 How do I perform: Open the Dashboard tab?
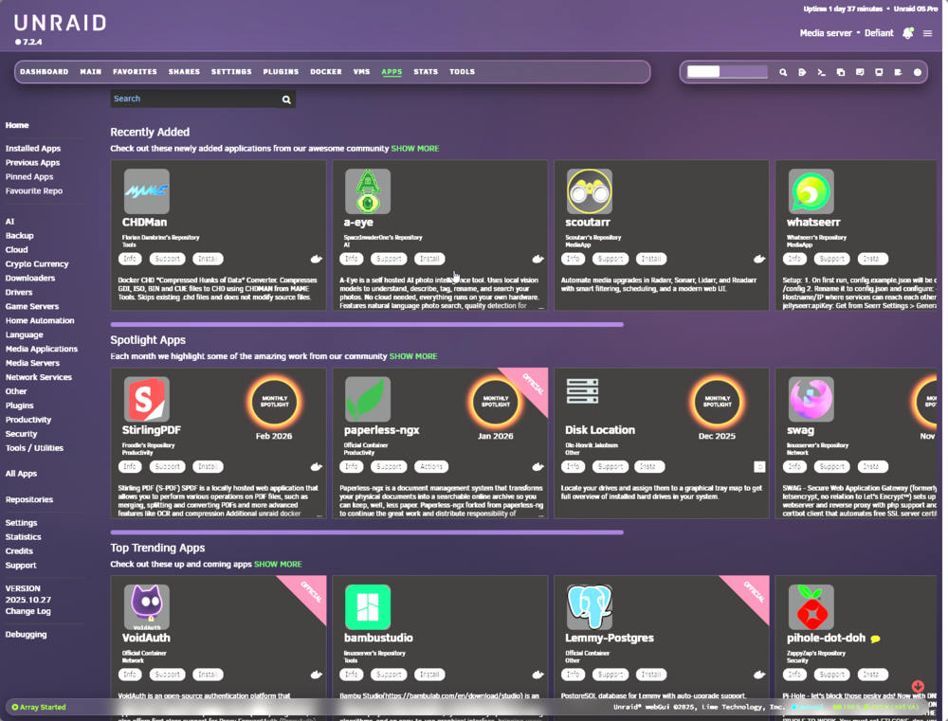tap(45, 72)
